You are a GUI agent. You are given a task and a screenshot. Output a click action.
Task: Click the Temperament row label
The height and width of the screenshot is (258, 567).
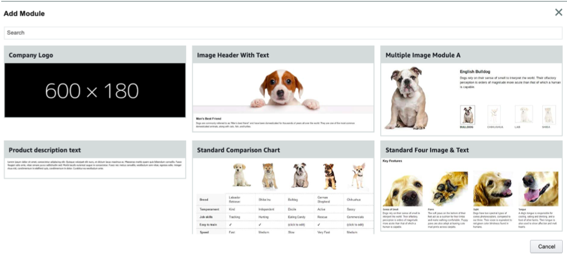click(208, 209)
